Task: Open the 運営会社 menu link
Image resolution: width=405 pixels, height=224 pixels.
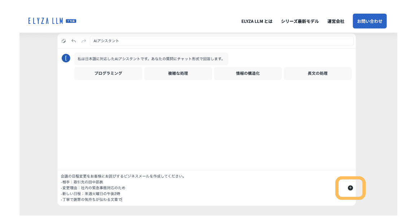Action: pos(336,21)
